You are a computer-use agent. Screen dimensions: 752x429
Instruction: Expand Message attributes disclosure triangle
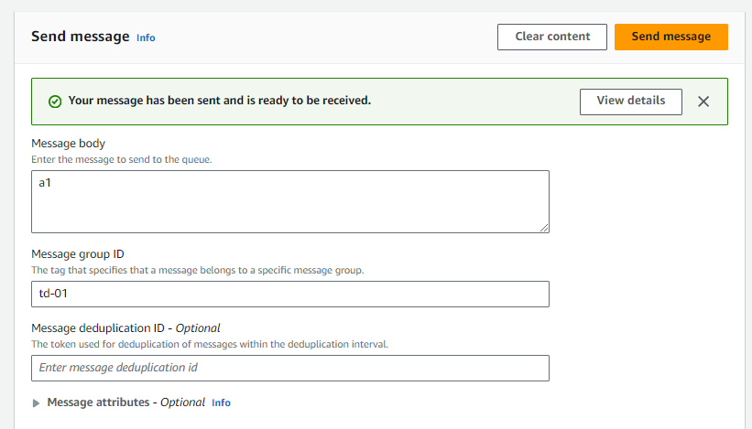click(x=37, y=402)
